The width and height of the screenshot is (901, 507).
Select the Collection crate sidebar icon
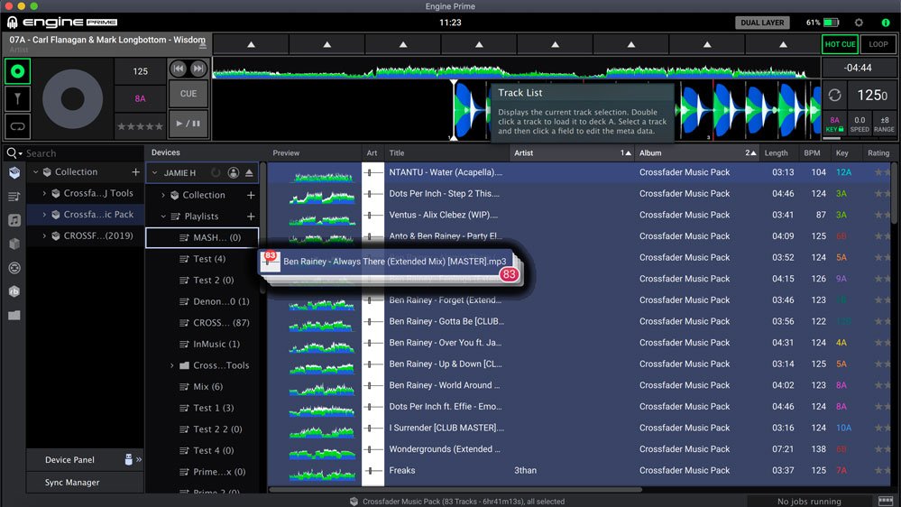[x=14, y=172]
